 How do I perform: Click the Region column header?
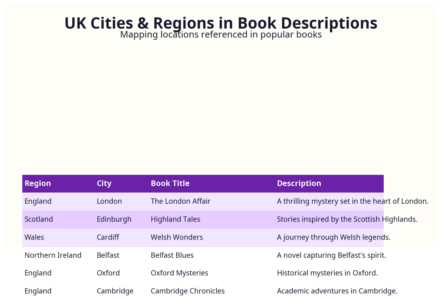point(38,183)
